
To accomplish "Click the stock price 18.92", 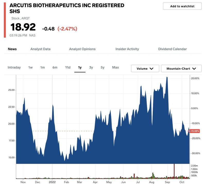I will click(x=23, y=27).
